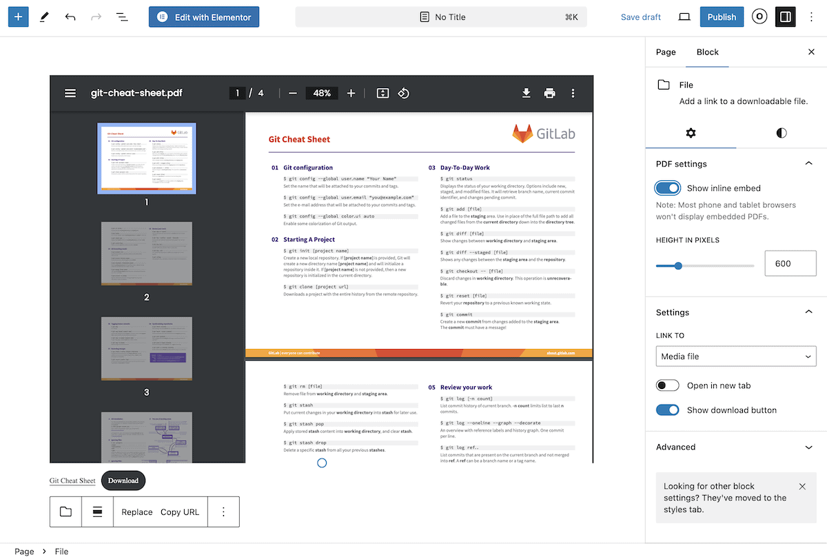Image resolution: width=827 pixels, height=559 pixels.
Task: Download the PDF from viewer toolbar
Action: tap(527, 93)
